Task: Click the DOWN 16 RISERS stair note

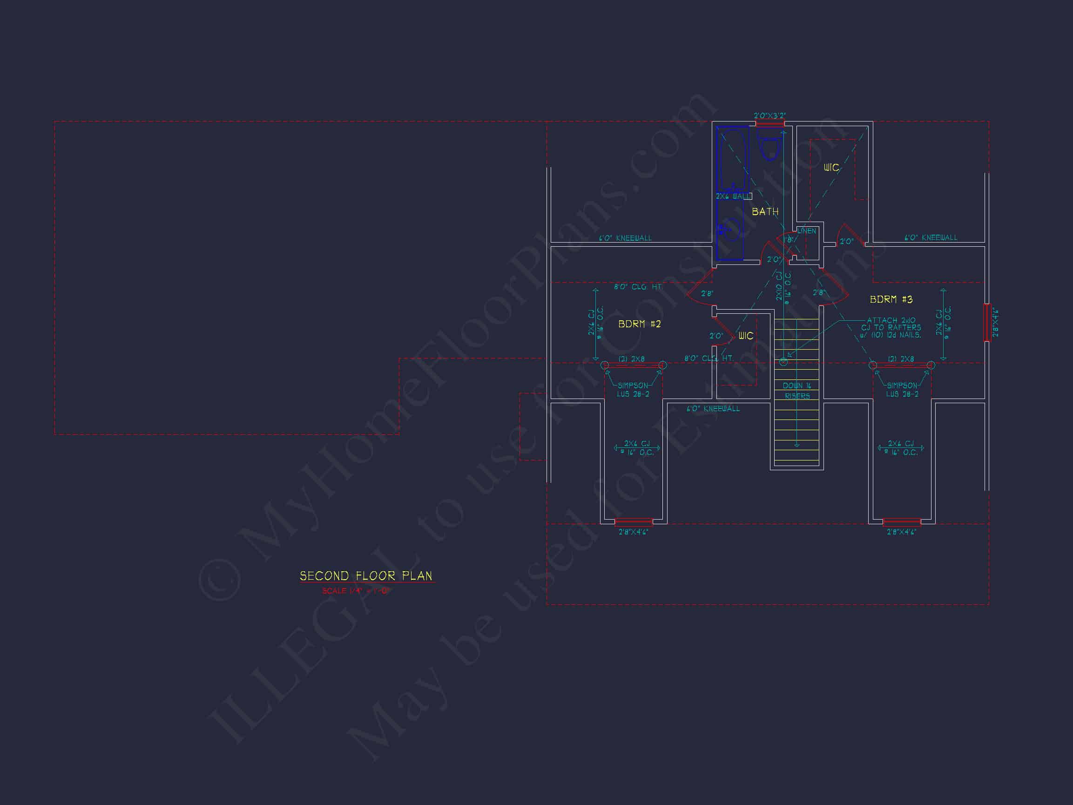Action: (x=797, y=391)
